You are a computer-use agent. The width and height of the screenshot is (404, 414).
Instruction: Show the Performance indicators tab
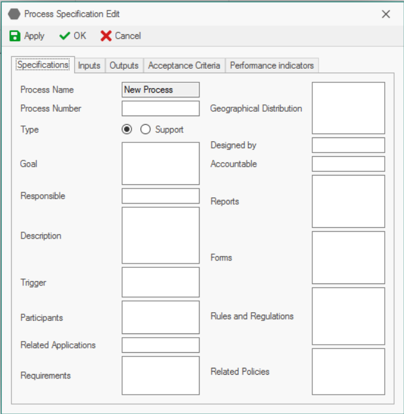click(272, 66)
